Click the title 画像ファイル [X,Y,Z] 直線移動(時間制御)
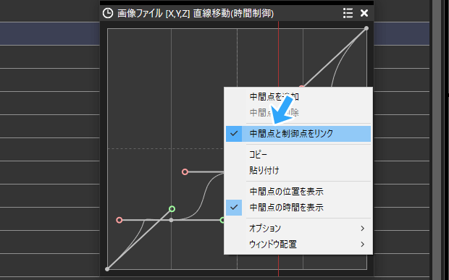 (x=196, y=13)
